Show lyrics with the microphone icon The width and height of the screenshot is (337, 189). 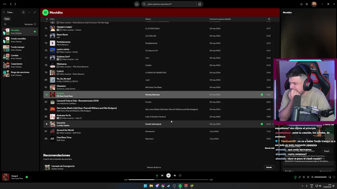[300, 177]
